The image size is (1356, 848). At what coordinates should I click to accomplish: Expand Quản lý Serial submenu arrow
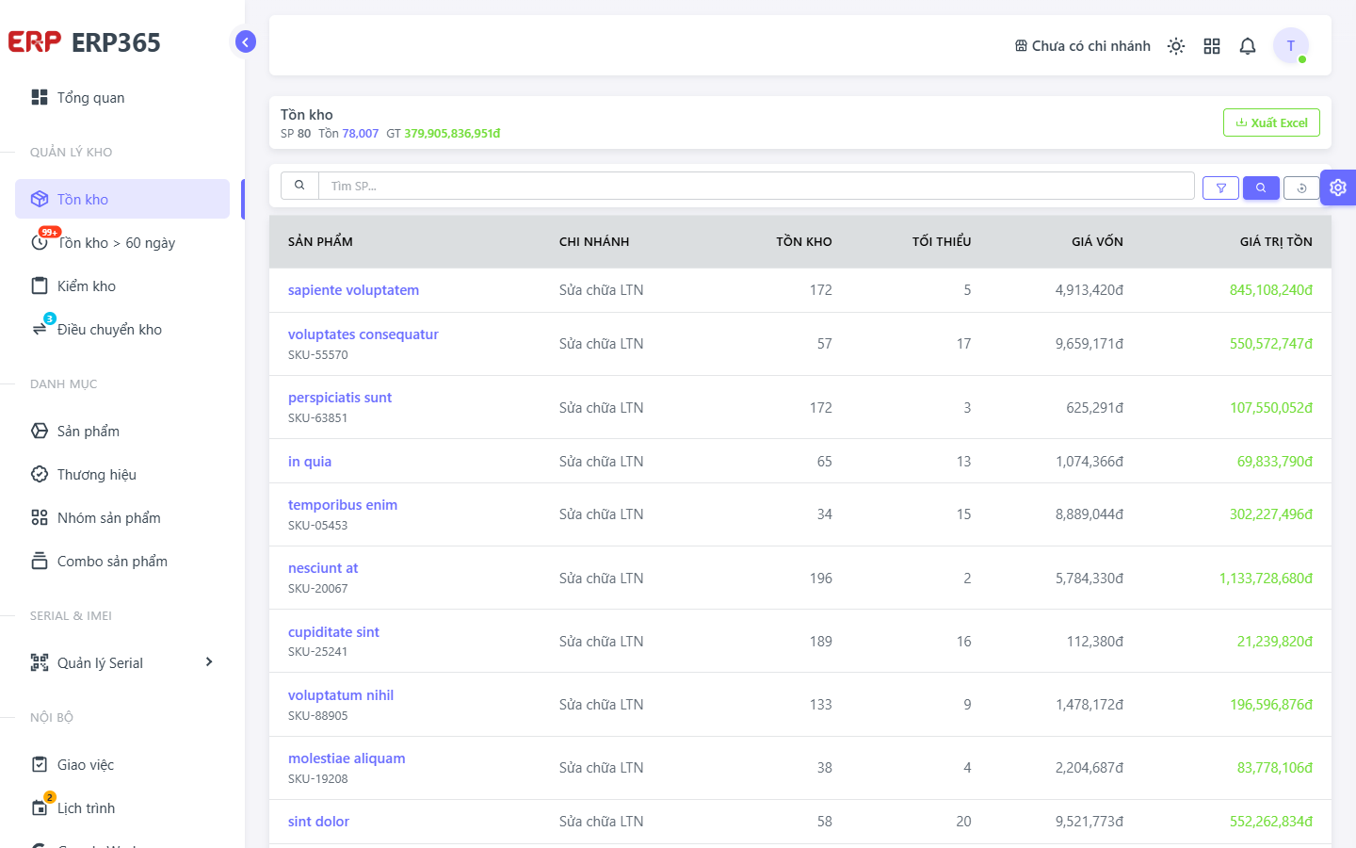209,662
